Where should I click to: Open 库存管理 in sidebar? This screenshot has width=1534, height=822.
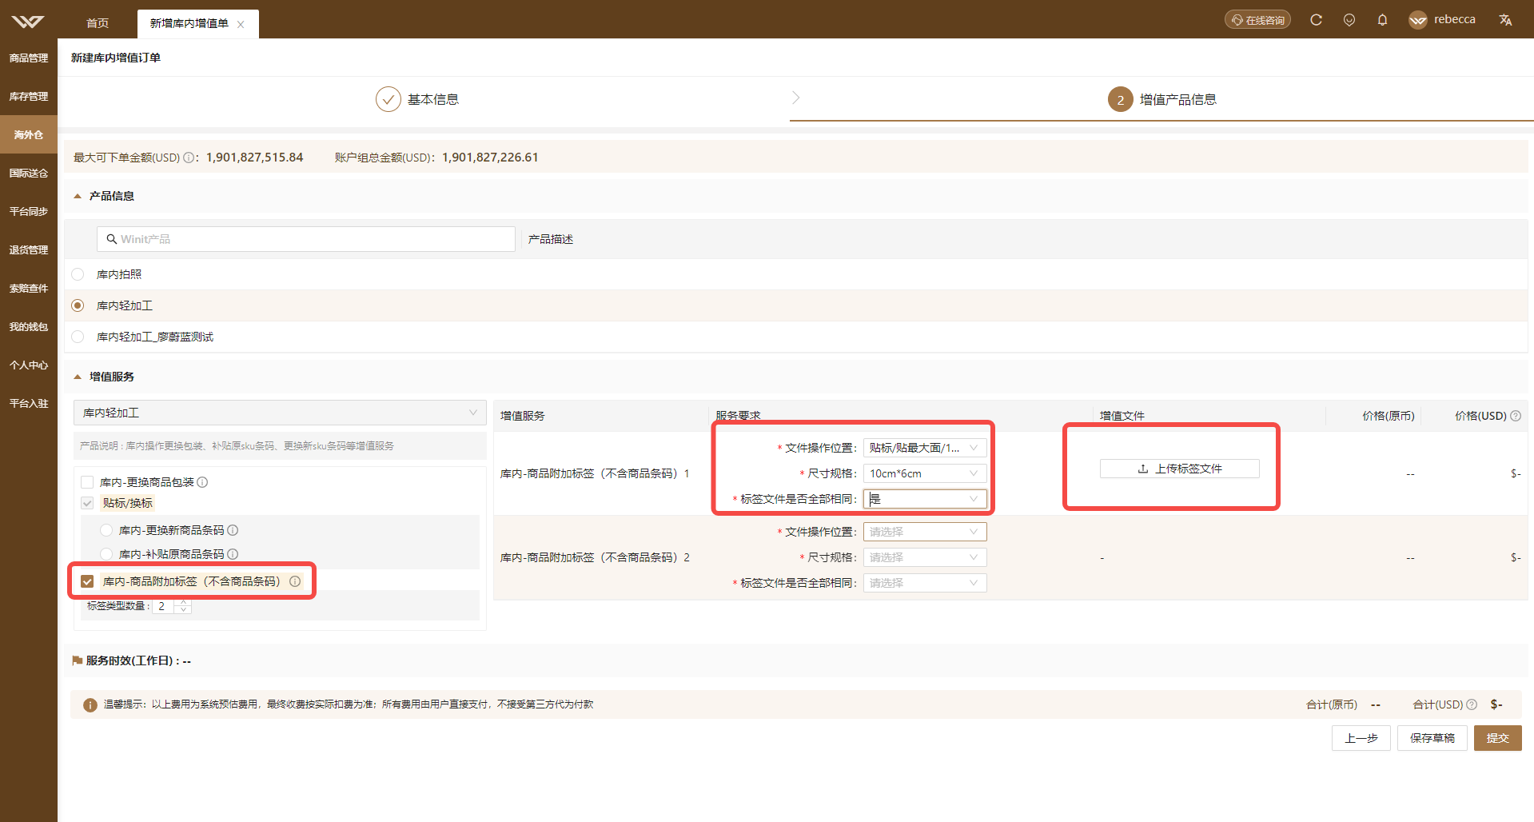[x=29, y=96]
